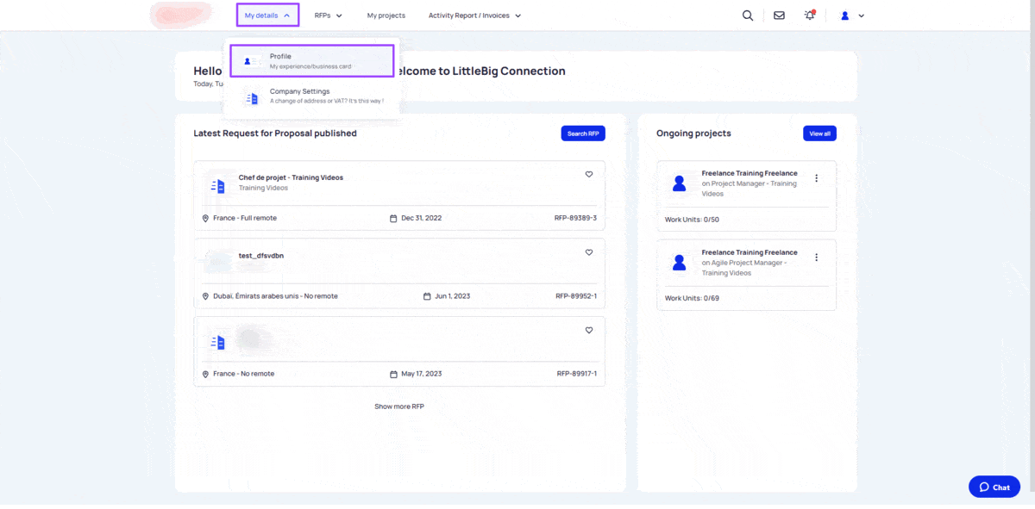Open options menu for Project Manager project

[817, 178]
